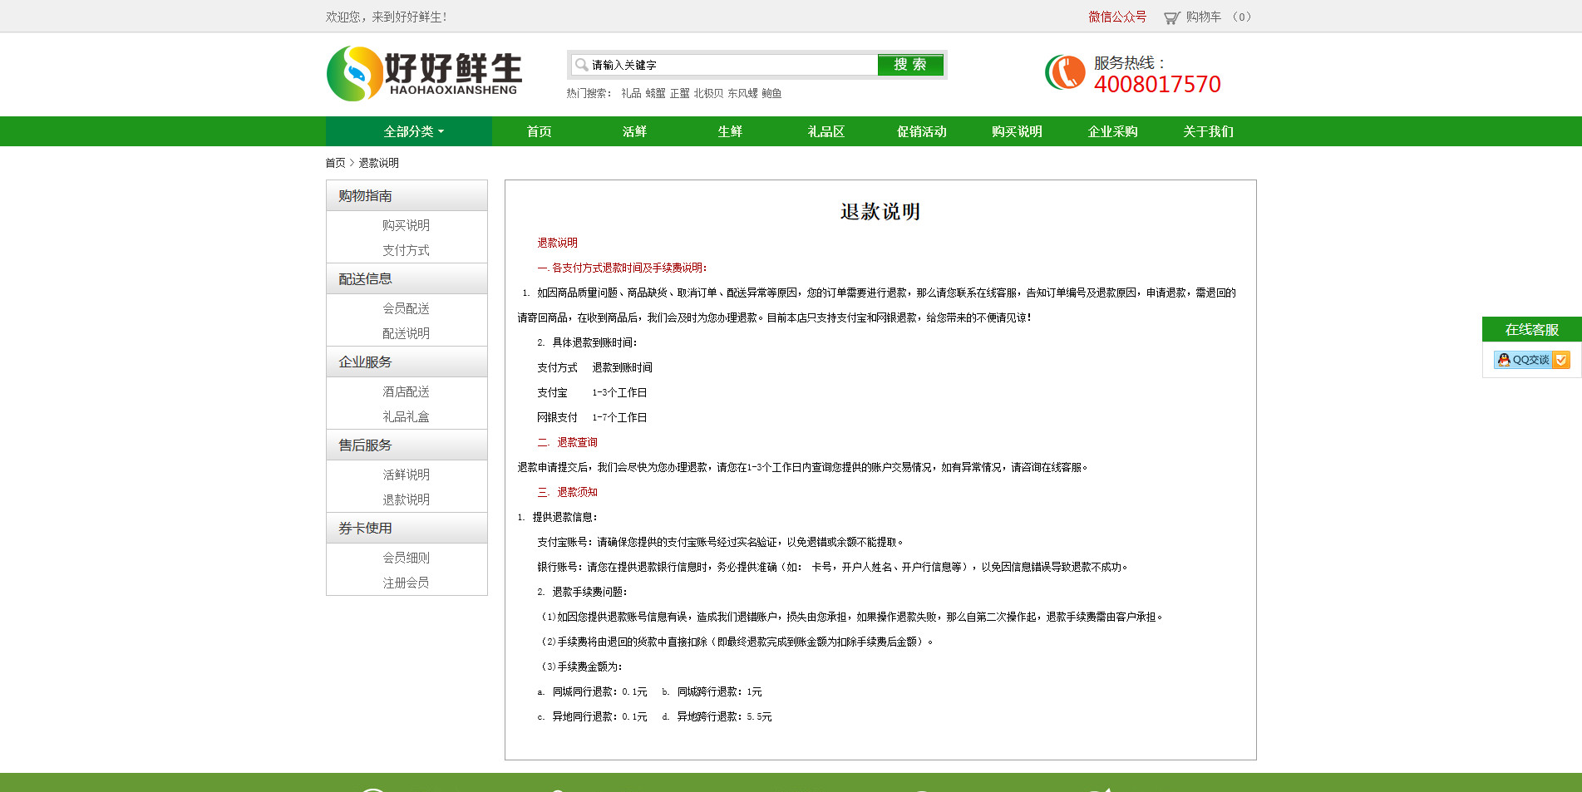Type in the 请输入关键字 search field
Viewport: 1582px width, 792px height.
[732, 65]
